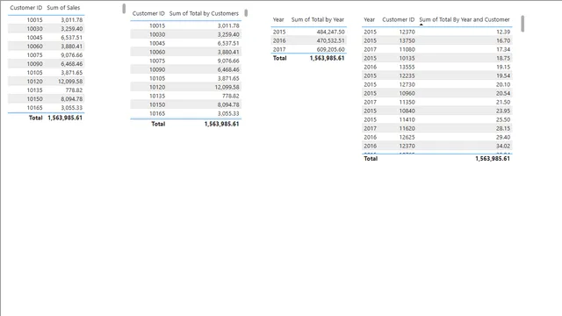Select value 470,532.51 for year 2016
Screen dimensions: 562x316
330,41
